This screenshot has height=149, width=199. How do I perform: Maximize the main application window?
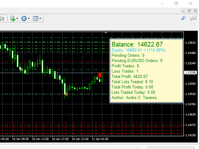tap(176, 3)
